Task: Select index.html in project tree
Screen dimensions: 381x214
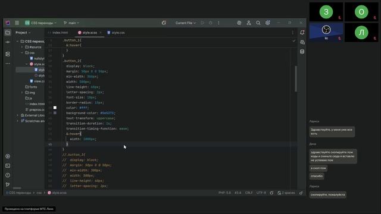Action: tap(35, 104)
